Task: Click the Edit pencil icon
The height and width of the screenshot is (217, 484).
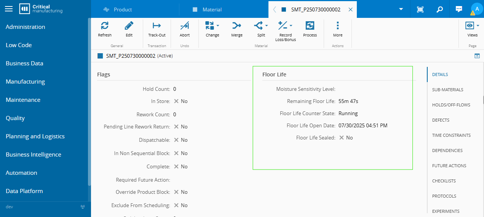Action: click(129, 26)
